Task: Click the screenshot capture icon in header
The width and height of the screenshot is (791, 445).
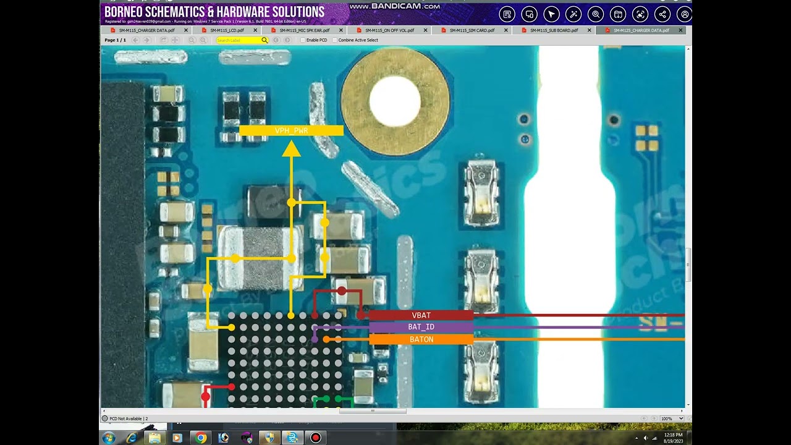Action: click(640, 14)
